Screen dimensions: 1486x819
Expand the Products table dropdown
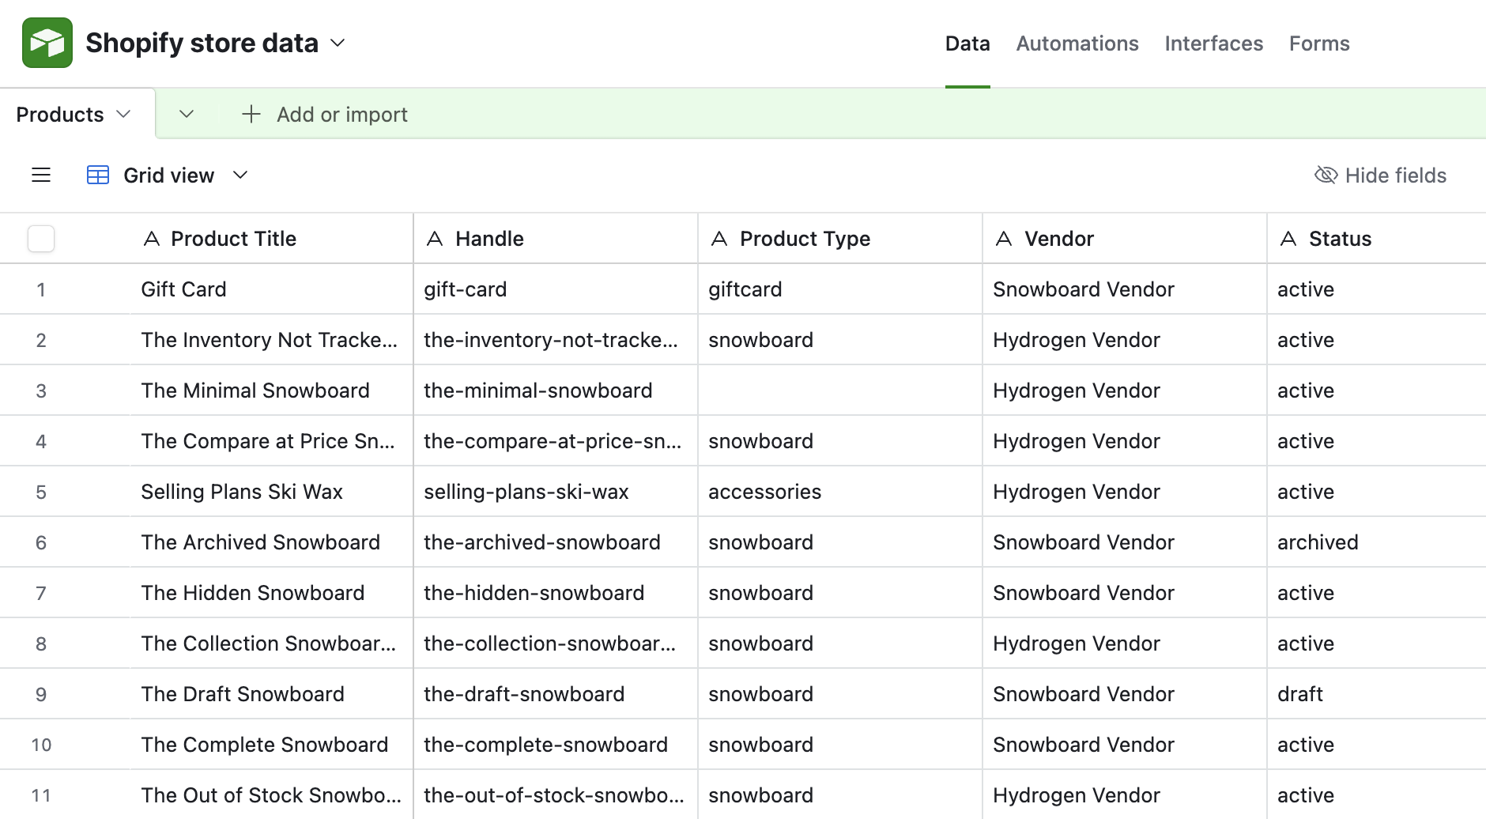click(123, 114)
